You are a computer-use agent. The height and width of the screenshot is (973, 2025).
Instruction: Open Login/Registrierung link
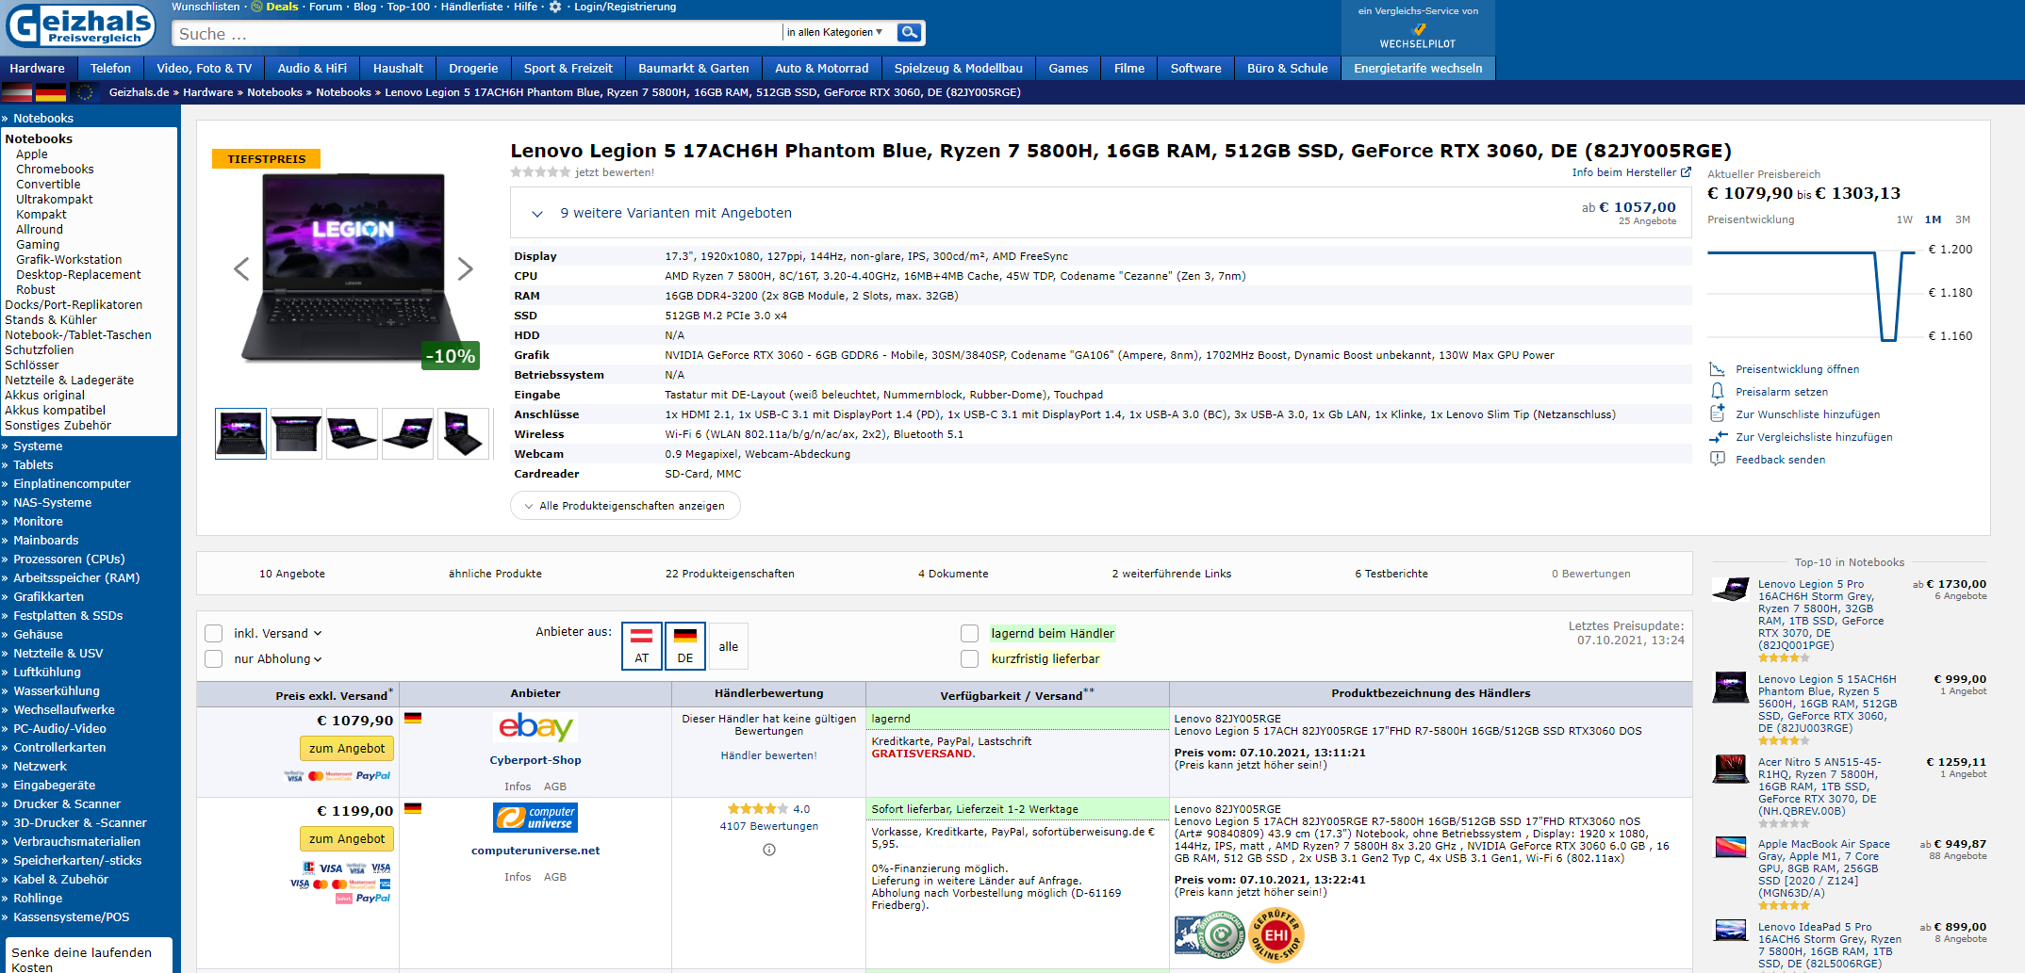click(x=625, y=7)
